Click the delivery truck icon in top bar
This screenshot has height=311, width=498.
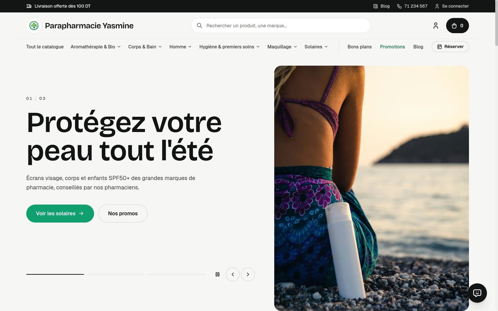pyautogui.click(x=29, y=6)
